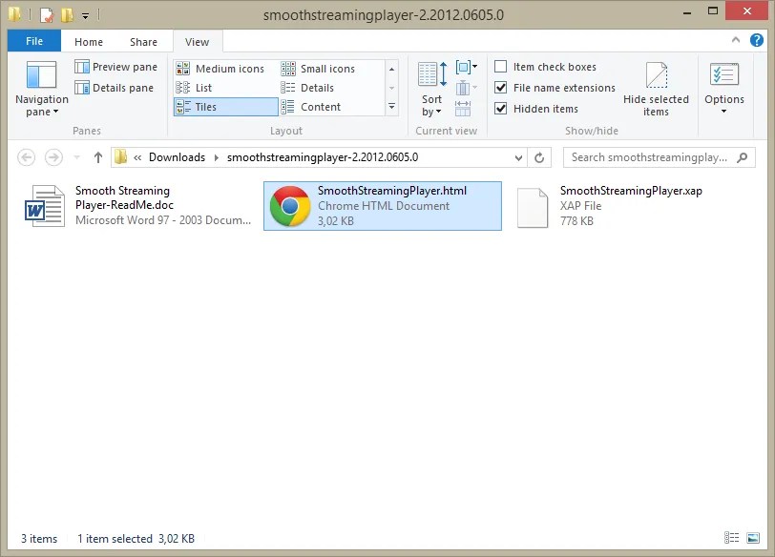Minimize the Explorer window

[x=686, y=11]
